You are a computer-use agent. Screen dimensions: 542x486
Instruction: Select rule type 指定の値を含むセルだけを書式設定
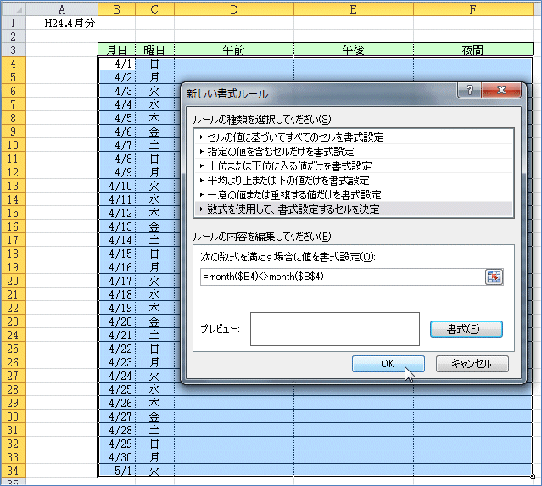[x=354, y=152]
